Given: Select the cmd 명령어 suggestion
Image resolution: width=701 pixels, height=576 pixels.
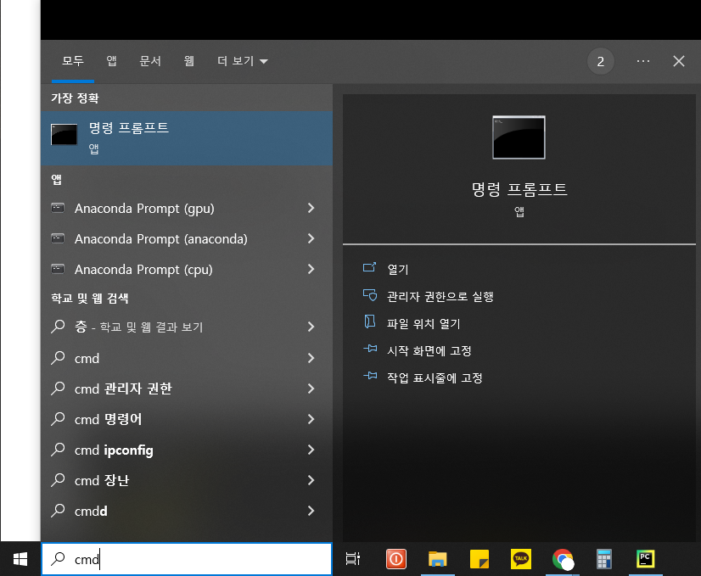Looking at the screenshot, I should tap(187, 419).
